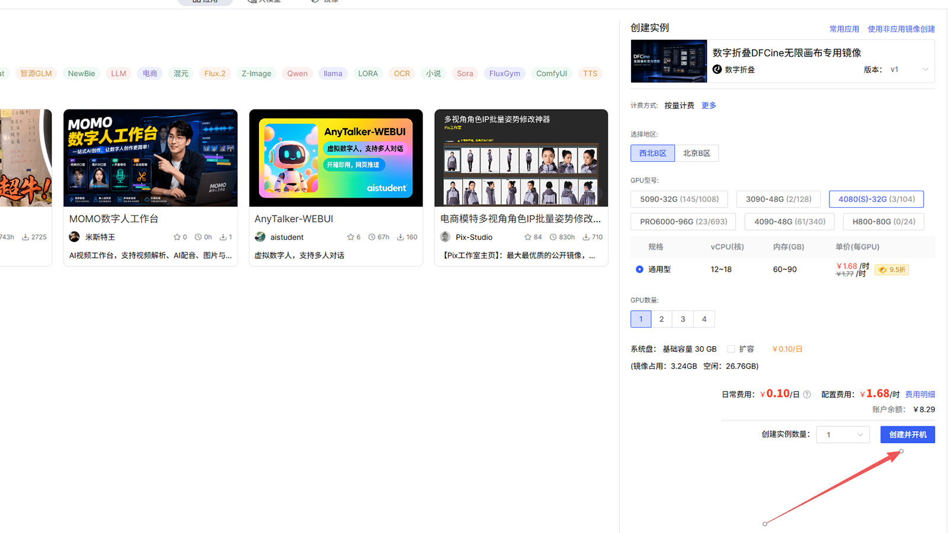Screen dimensions: 948x533
Task: Click 更多 billing options link
Action: click(709, 105)
